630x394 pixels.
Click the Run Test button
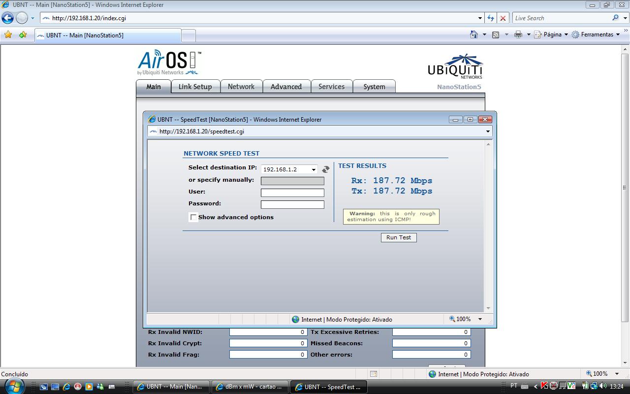(x=399, y=237)
